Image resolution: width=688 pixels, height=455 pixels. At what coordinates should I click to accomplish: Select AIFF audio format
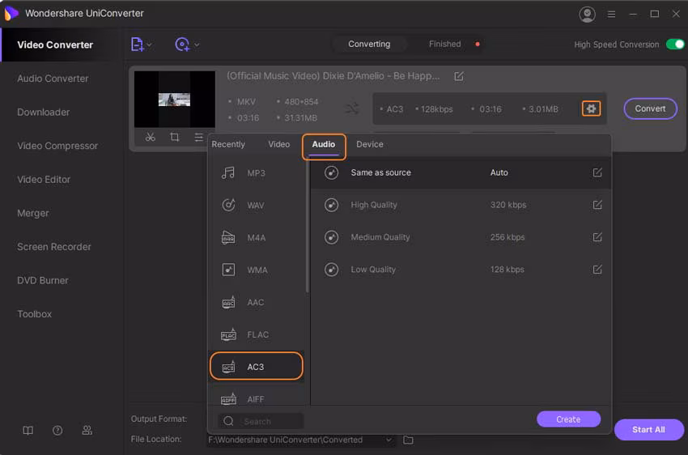pos(257,398)
